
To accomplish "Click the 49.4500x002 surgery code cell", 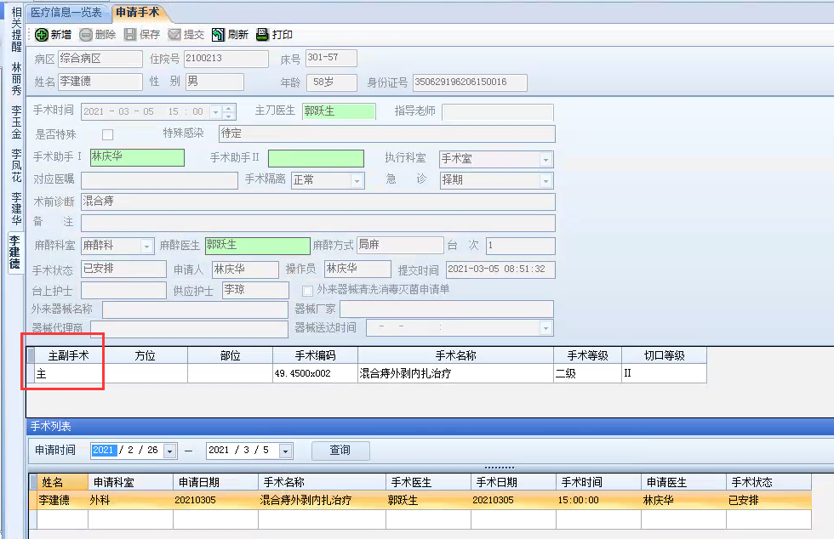I will [x=316, y=374].
